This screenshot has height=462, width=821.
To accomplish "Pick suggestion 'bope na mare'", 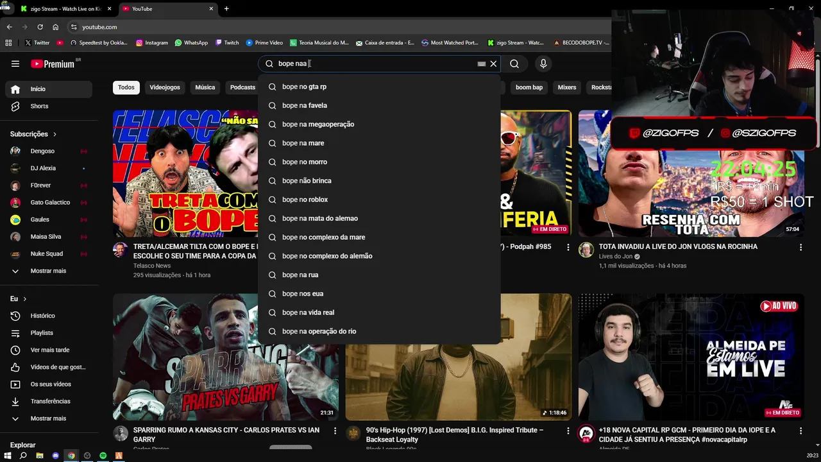I will (x=379, y=143).
